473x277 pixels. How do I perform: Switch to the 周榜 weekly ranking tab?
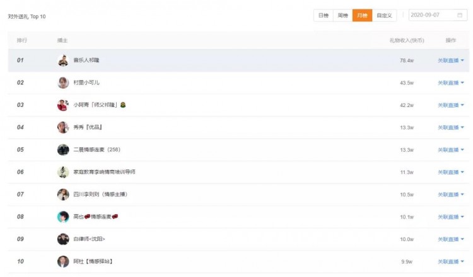click(342, 15)
